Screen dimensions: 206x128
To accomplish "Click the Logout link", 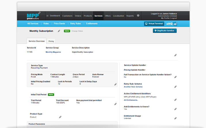I will tap(174, 18).
